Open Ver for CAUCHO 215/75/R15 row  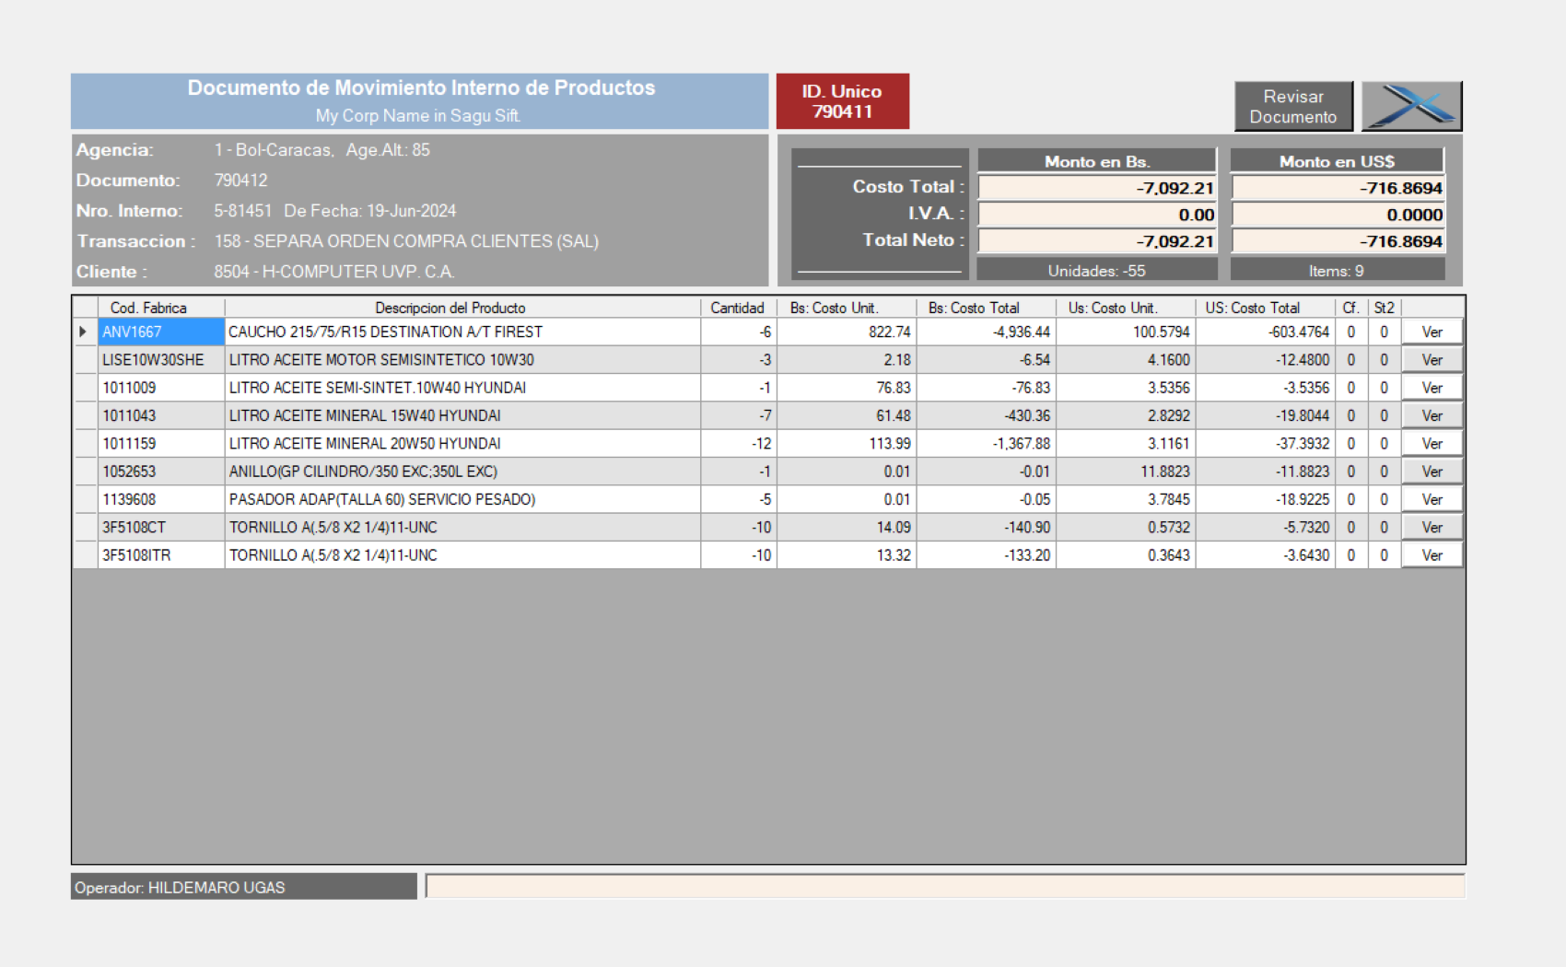tap(1432, 332)
